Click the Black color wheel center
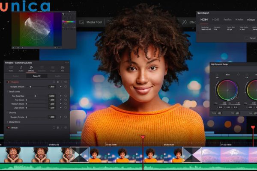This screenshot has height=171, width=257. tap(227, 90)
